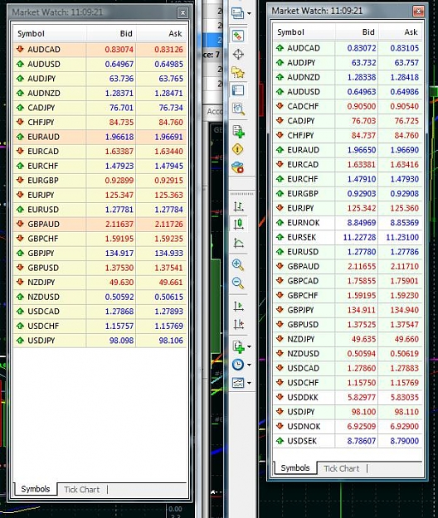Click Symbol column header in yellow-rowed Market Watch

point(50,34)
